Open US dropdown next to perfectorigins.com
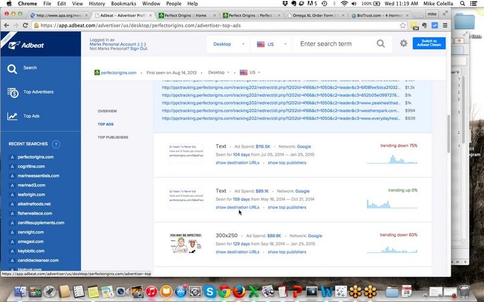Viewport: 484px width, 302px height. click(x=250, y=72)
